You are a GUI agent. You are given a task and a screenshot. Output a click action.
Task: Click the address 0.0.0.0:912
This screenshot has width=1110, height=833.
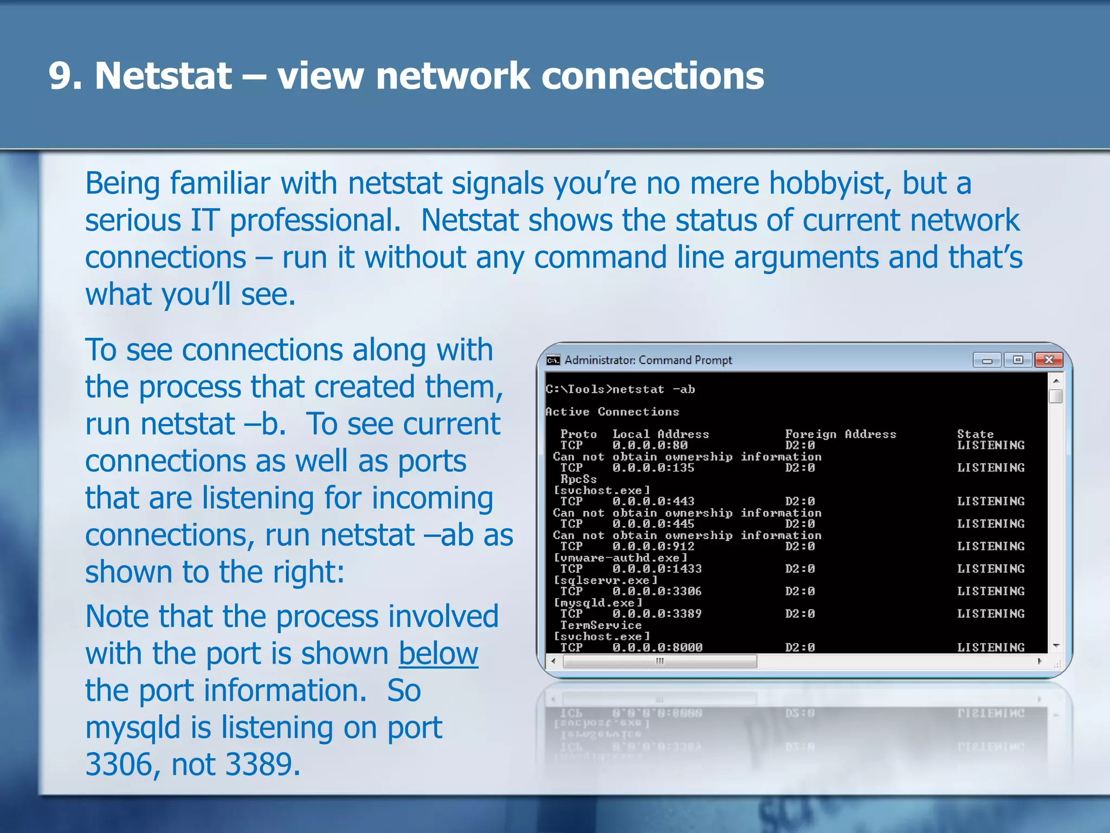(654, 546)
